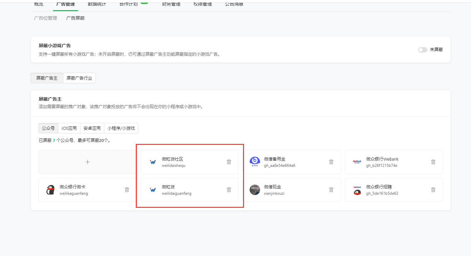Delete the 微借备用金 blocked account
Image resolution: width=471 pixels, height=256 pixels.
331,162
